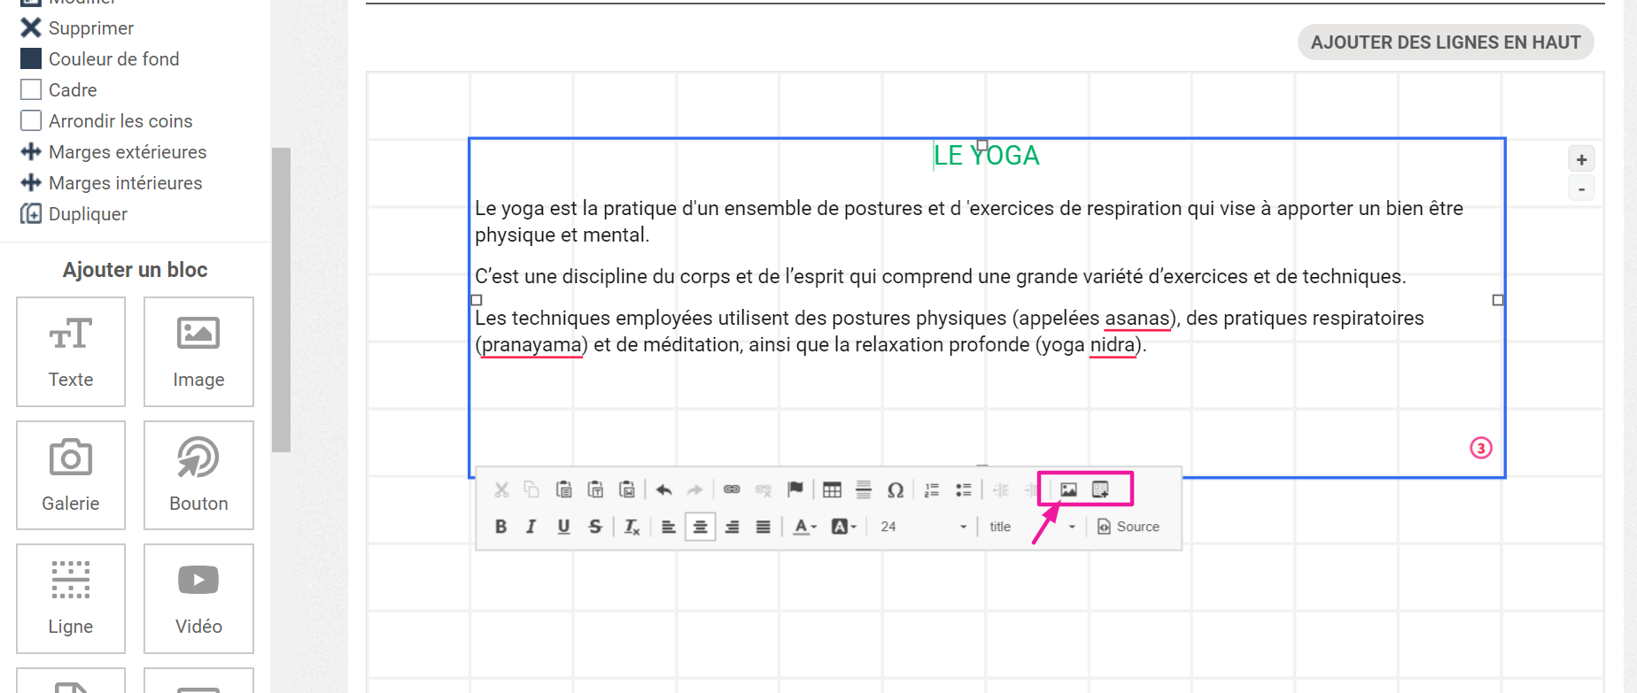1637x693 pixels.
Task: Open the Couleur de fond color swatch
Action: click(31, 59)
